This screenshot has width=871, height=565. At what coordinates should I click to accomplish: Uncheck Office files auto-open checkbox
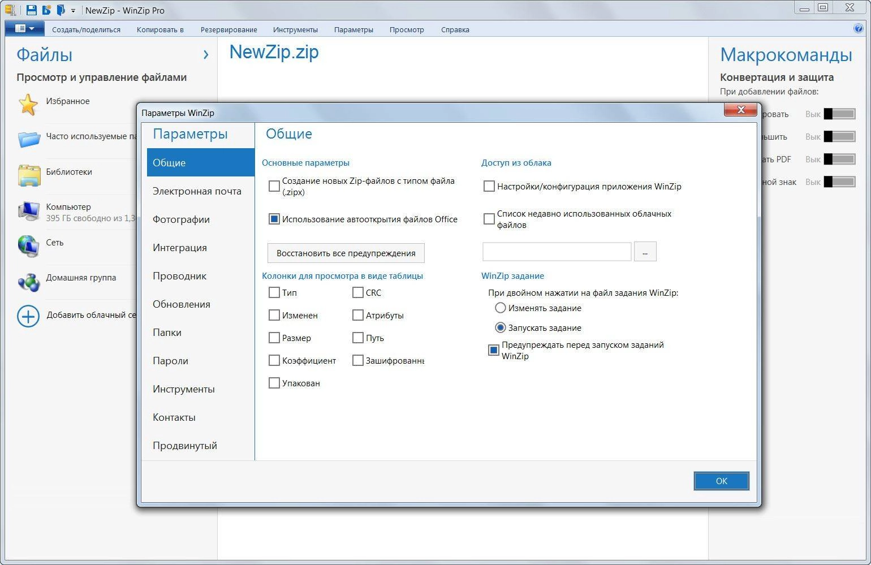pos(274,219)
